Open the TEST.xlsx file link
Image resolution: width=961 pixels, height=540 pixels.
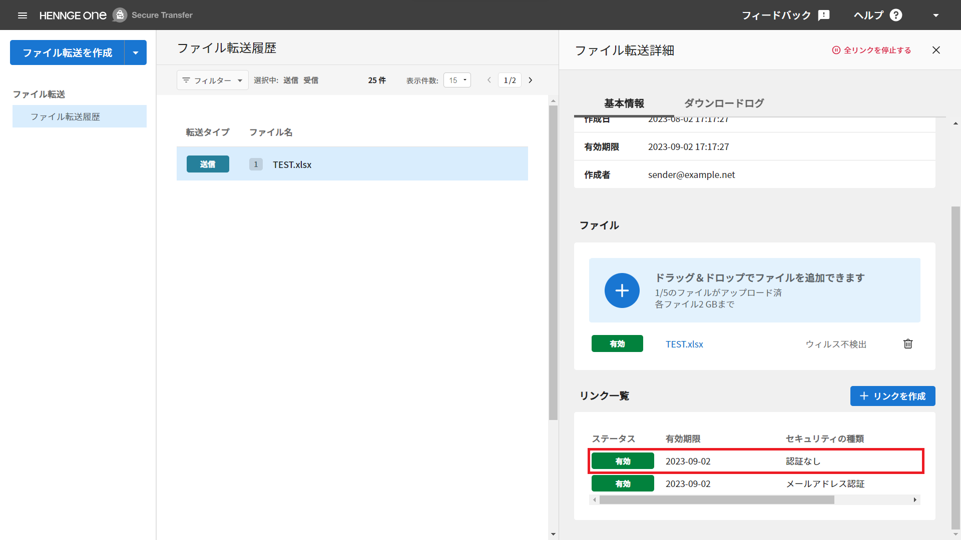point(684,344)
